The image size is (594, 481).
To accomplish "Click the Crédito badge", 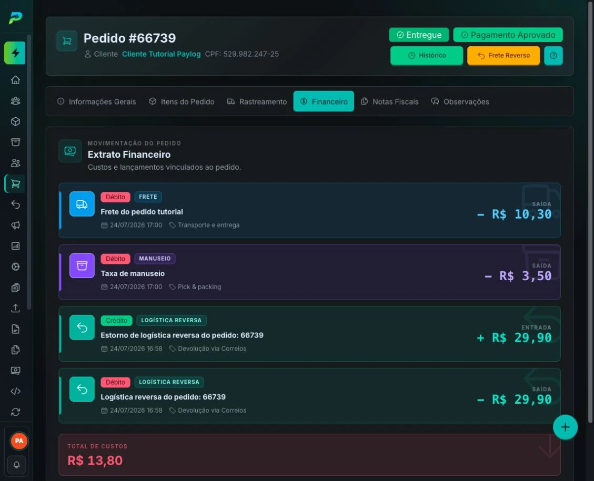I will 116,321.
